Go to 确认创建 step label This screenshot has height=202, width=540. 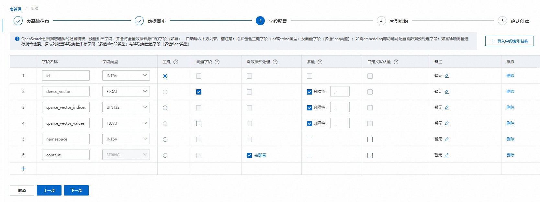tap(520, 21)
